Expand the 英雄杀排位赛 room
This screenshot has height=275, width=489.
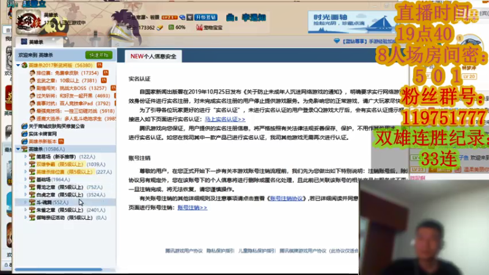(26, 172)
